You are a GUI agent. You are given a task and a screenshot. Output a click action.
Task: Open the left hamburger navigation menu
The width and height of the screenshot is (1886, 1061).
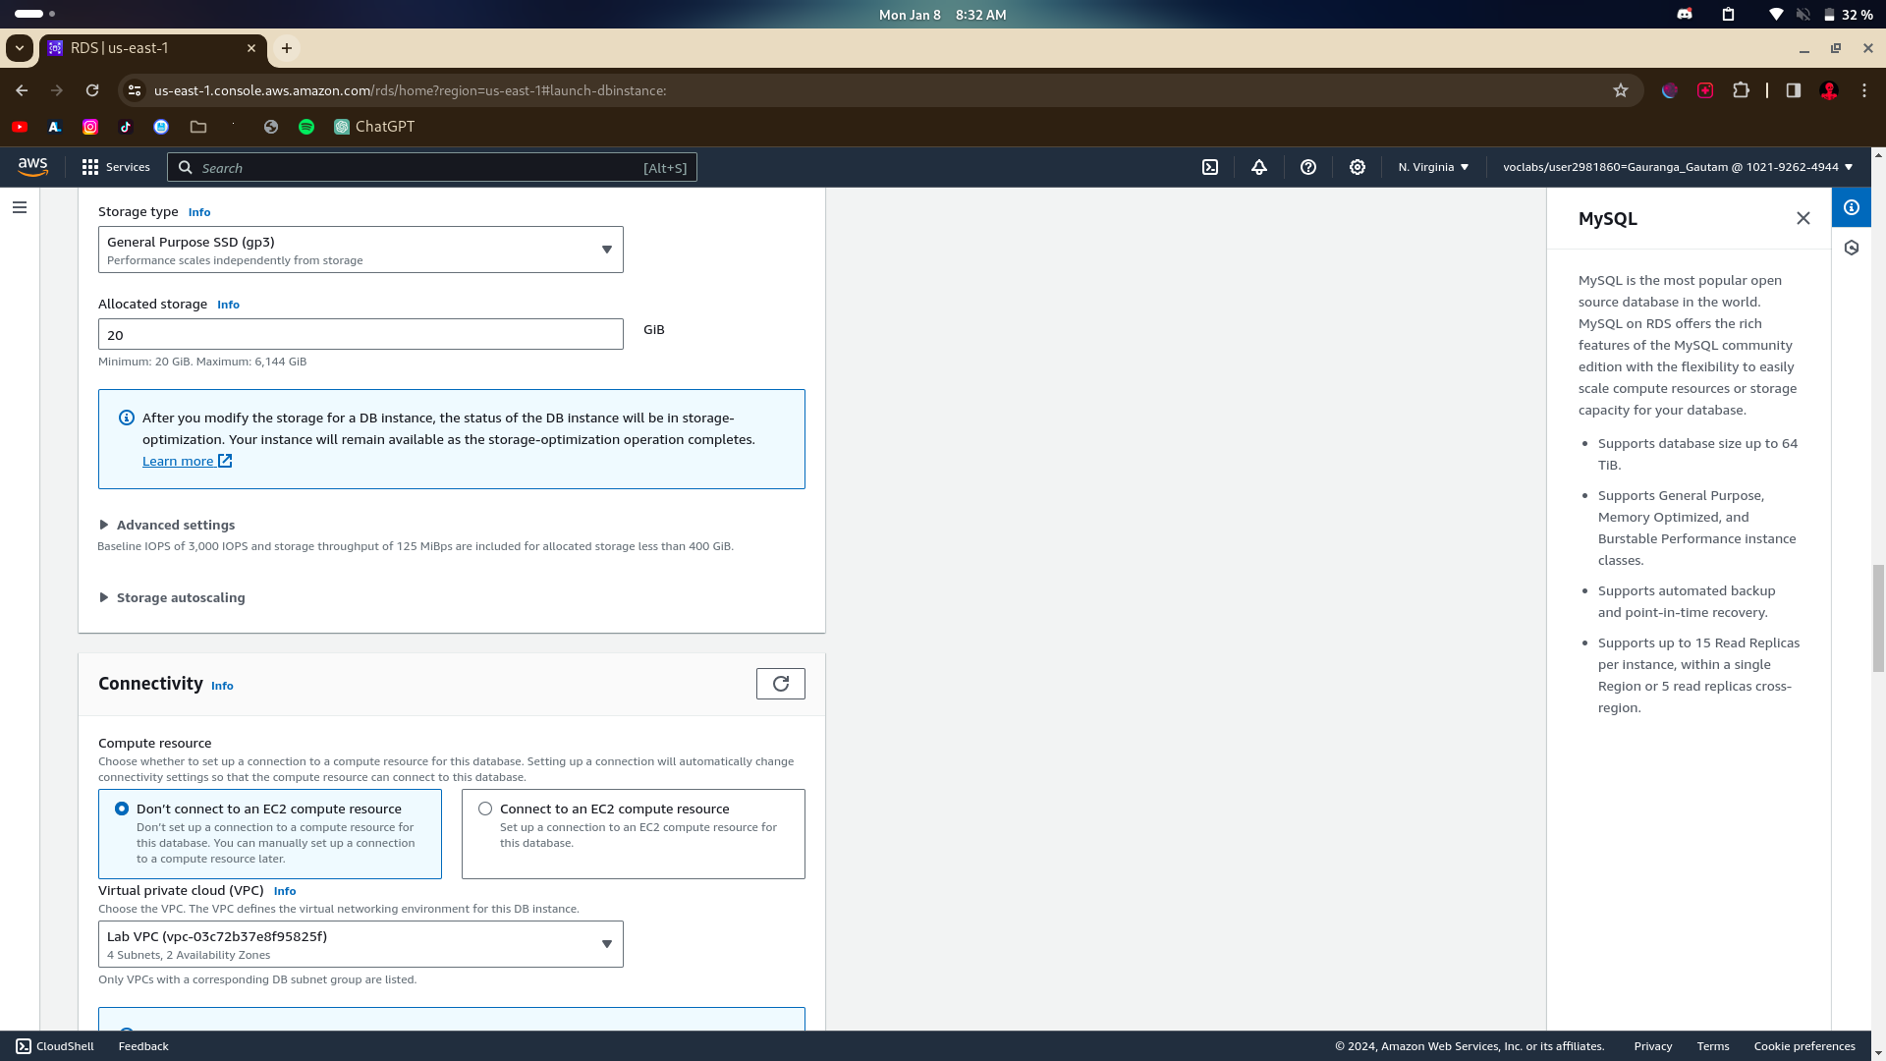(x=20, y=207)
